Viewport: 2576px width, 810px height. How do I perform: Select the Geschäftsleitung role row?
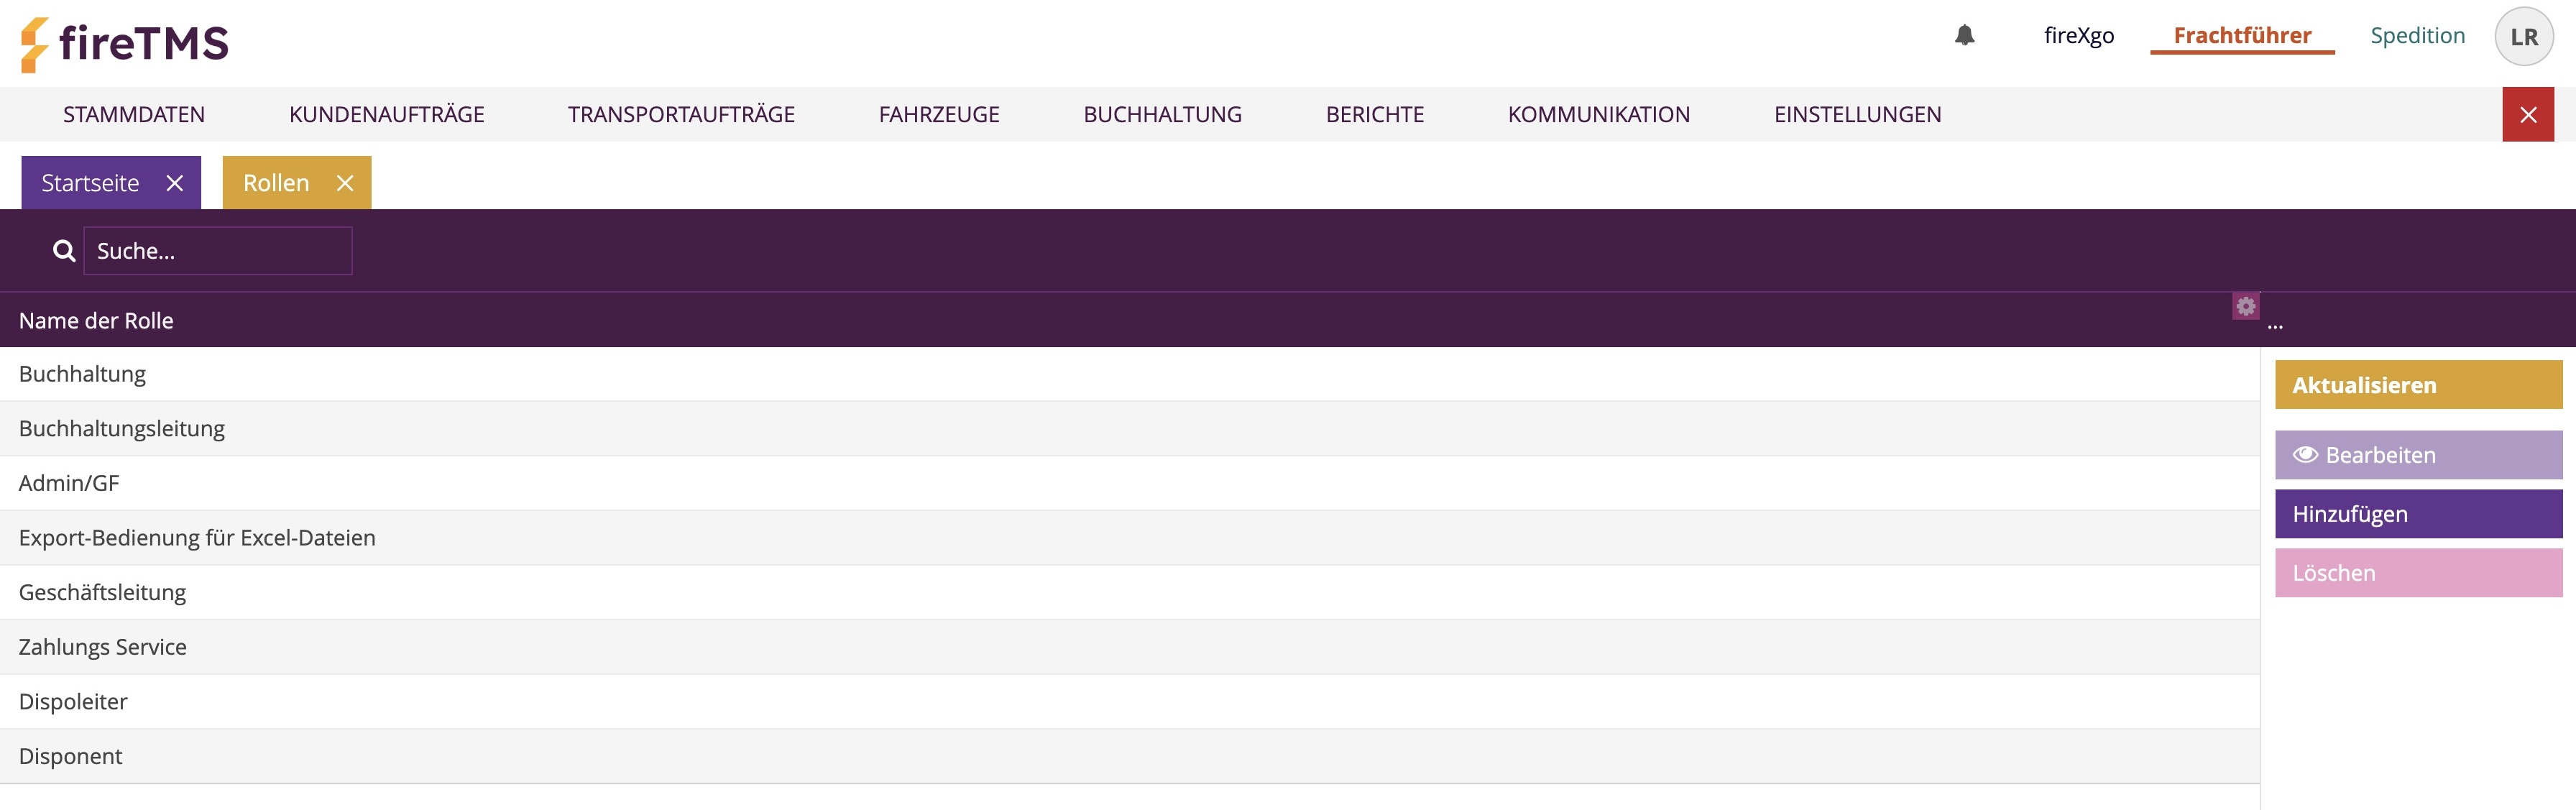1130,593
